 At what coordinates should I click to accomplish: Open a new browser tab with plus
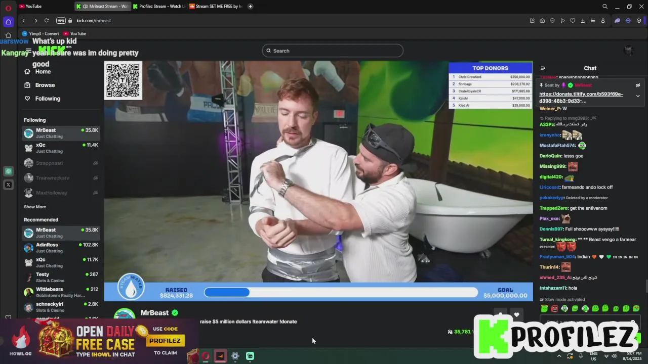coord(250,7)
